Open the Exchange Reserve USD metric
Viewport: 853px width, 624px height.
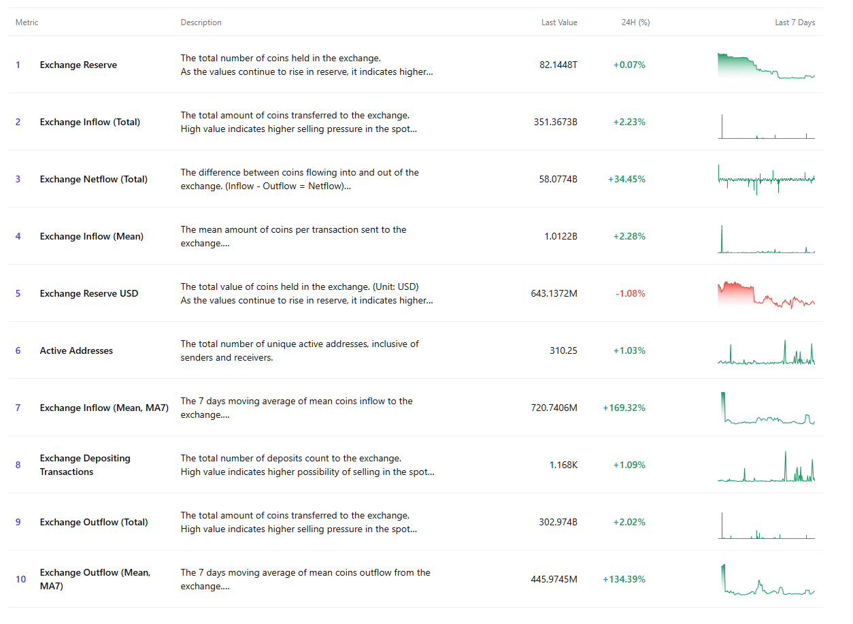(x=89, y=293)
